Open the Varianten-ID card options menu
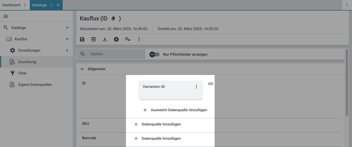 click(196, 87)
